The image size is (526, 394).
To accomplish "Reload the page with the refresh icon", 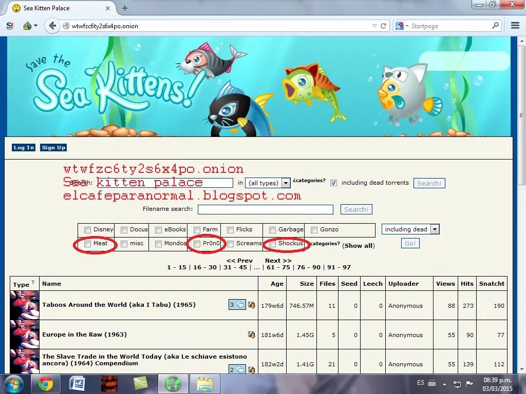I will 383,26.
